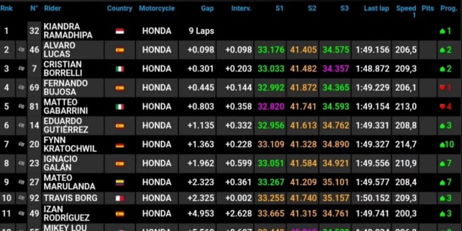462x231 pixels.
Task: Click number 49 for Izan Rodríguez
Action: point(34,214)
